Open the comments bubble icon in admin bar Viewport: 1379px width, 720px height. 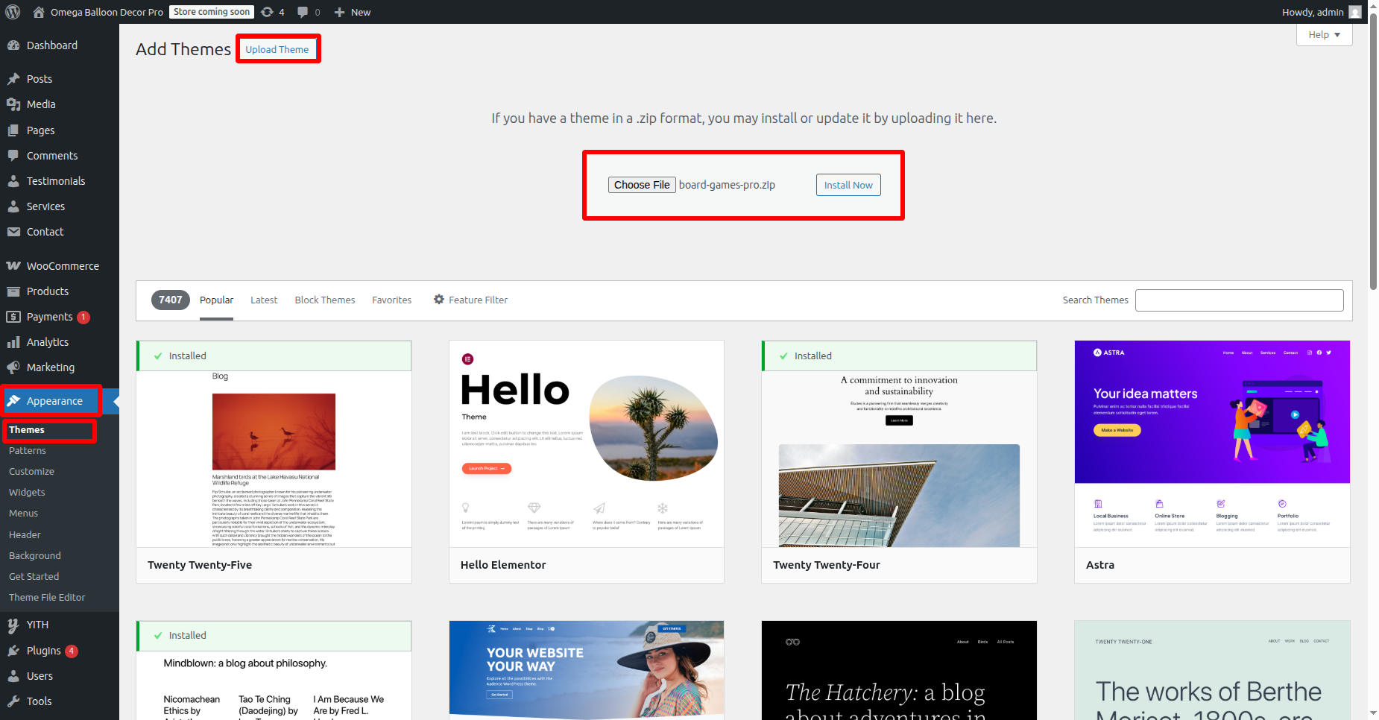pyautogui.click(x=303, y=12)
